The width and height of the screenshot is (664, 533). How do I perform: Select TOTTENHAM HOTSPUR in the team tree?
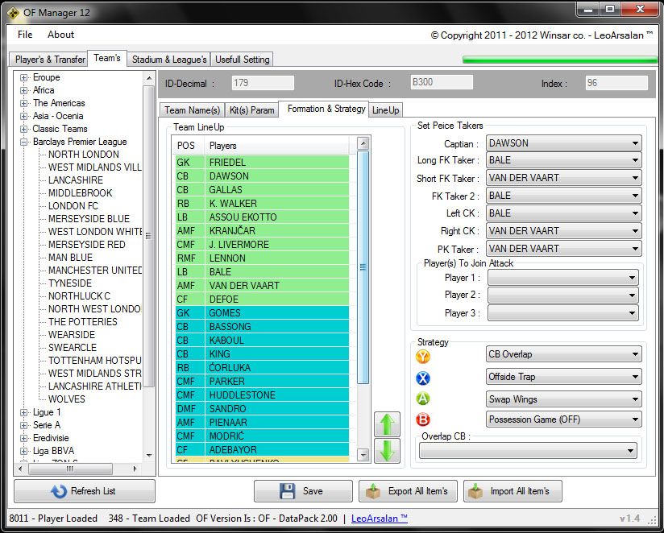point(94,361)
